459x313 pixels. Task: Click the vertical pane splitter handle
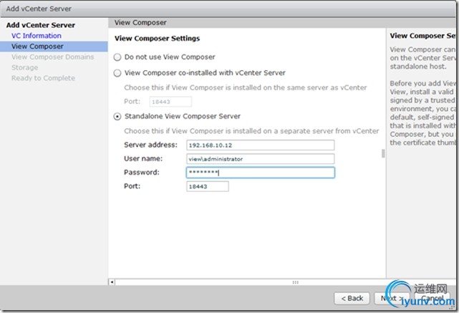[x=383, y=153]
